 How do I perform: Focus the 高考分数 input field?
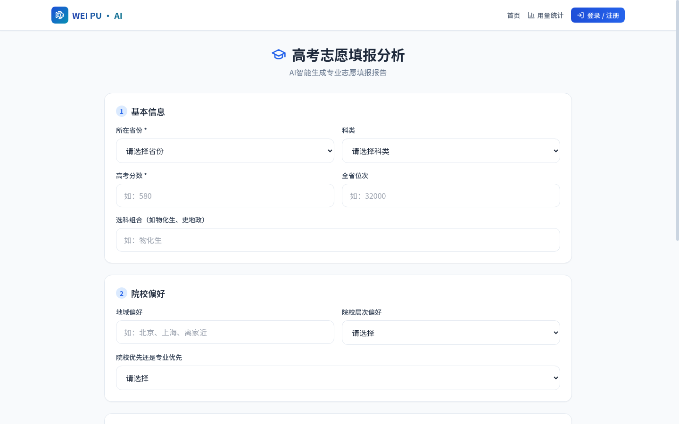[225, 196]
